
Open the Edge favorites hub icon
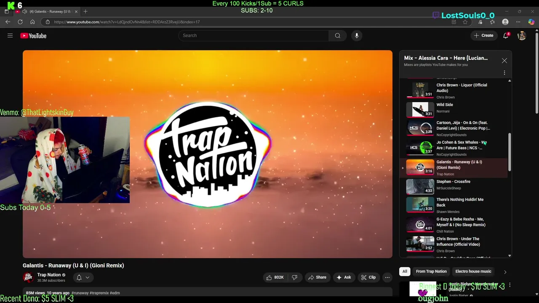[x=492, y=22]
